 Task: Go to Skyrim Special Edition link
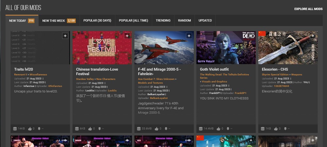275,74
